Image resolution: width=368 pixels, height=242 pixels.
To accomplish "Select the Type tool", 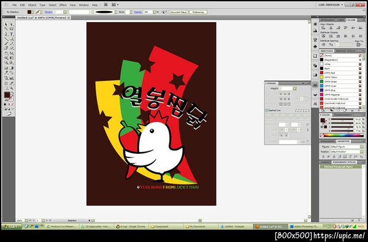I will [x=12, y=34].
